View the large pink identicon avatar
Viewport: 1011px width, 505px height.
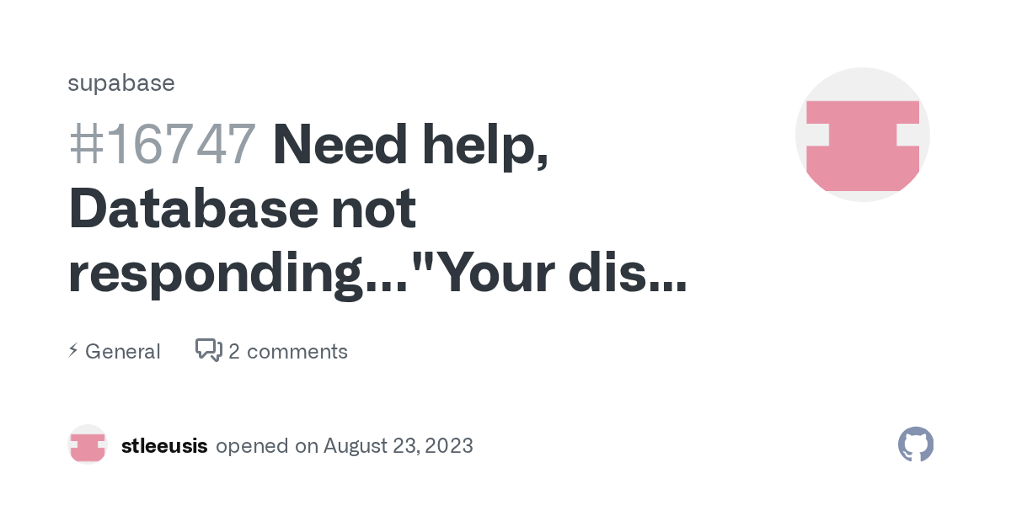coord(862,135)
